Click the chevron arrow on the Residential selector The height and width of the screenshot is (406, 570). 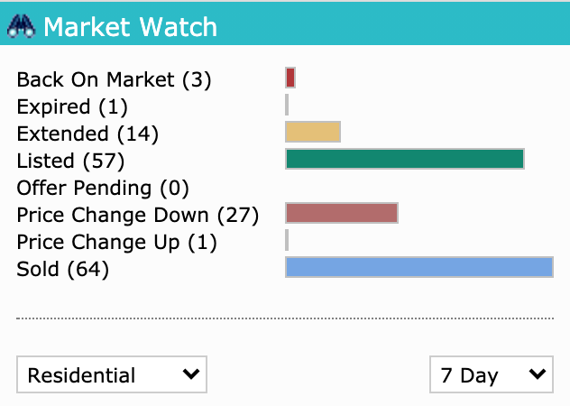pos(191,374)
